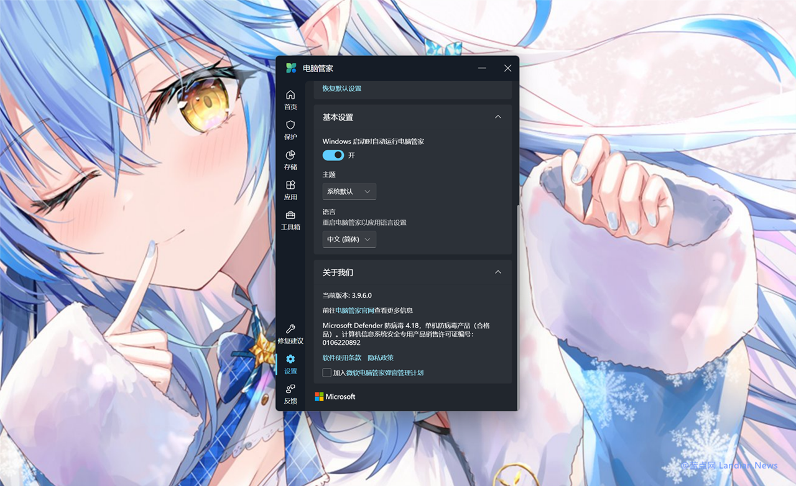Open 修复建议 repair suggestions
796x486 pixels.
coord(290,334)
